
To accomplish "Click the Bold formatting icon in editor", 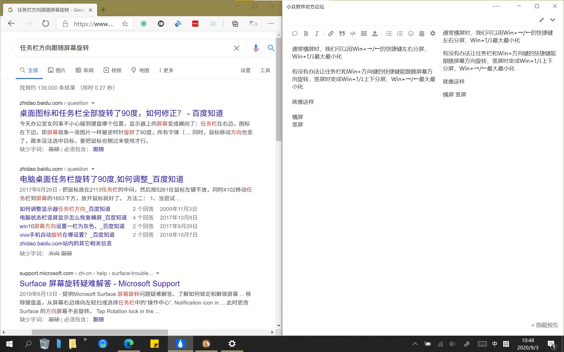I will point(306,33).
